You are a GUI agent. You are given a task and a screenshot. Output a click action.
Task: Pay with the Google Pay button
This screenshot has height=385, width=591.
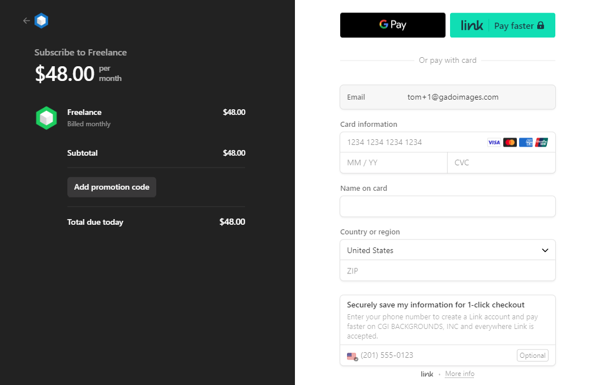click(x=392, y=25)
